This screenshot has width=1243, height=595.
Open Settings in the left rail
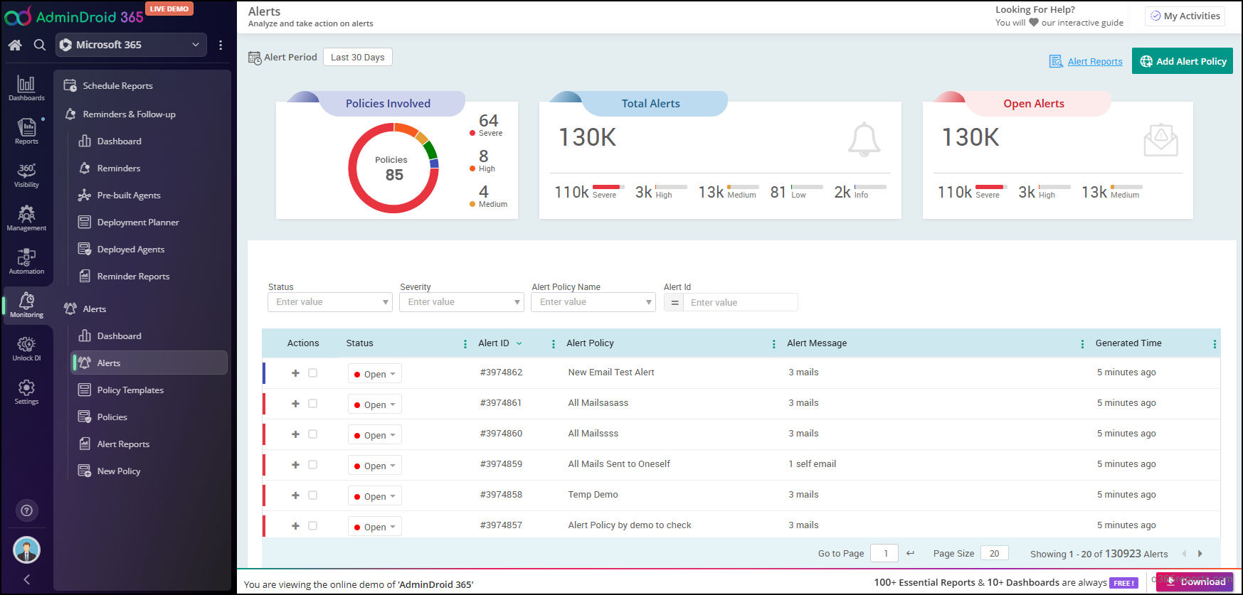(26, 392)
